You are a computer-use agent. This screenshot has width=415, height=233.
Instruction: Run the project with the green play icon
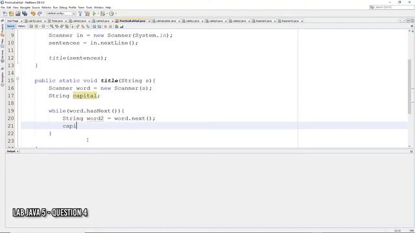pyautogui.click(x=94, y=14)
